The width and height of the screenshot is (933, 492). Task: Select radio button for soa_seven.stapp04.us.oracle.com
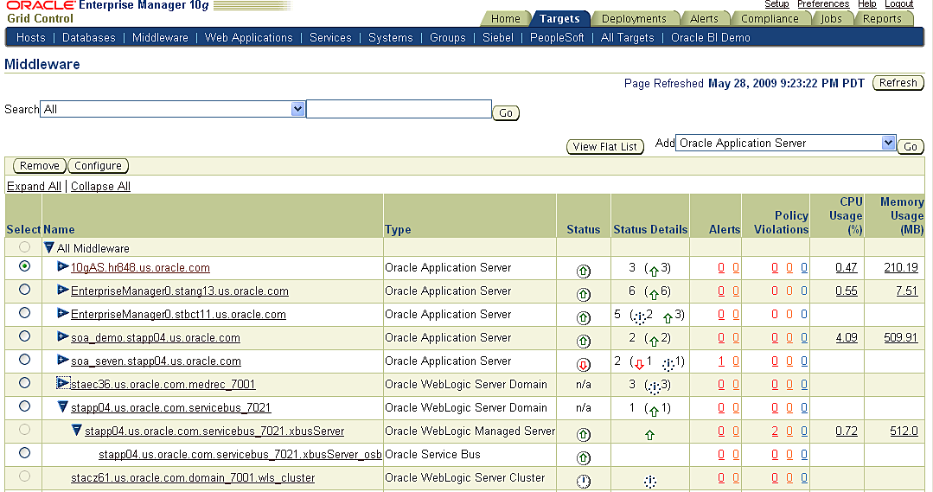[x=24, y=360]
